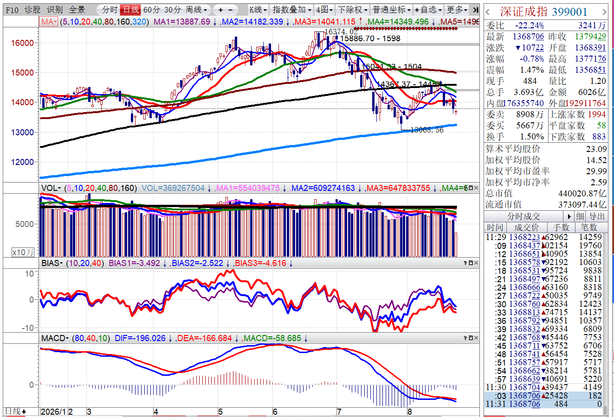Click the zoom-out minus button in toolbar
614x417 pixels.
231,10
